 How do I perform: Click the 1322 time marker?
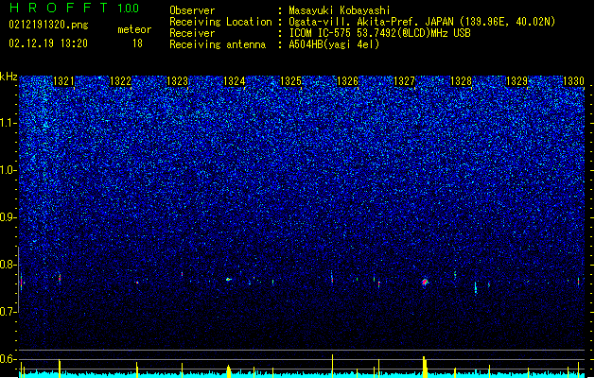coord(120,81)
